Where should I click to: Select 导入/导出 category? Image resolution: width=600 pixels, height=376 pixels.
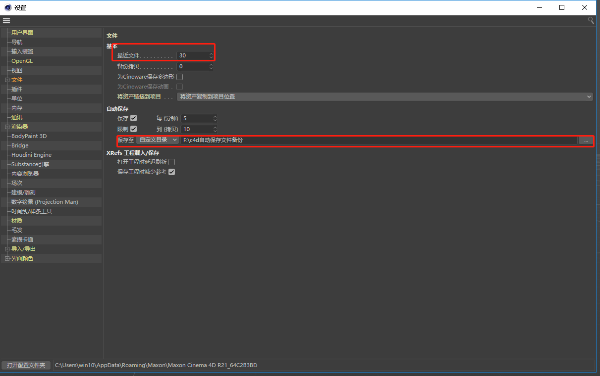click(23, 249)
